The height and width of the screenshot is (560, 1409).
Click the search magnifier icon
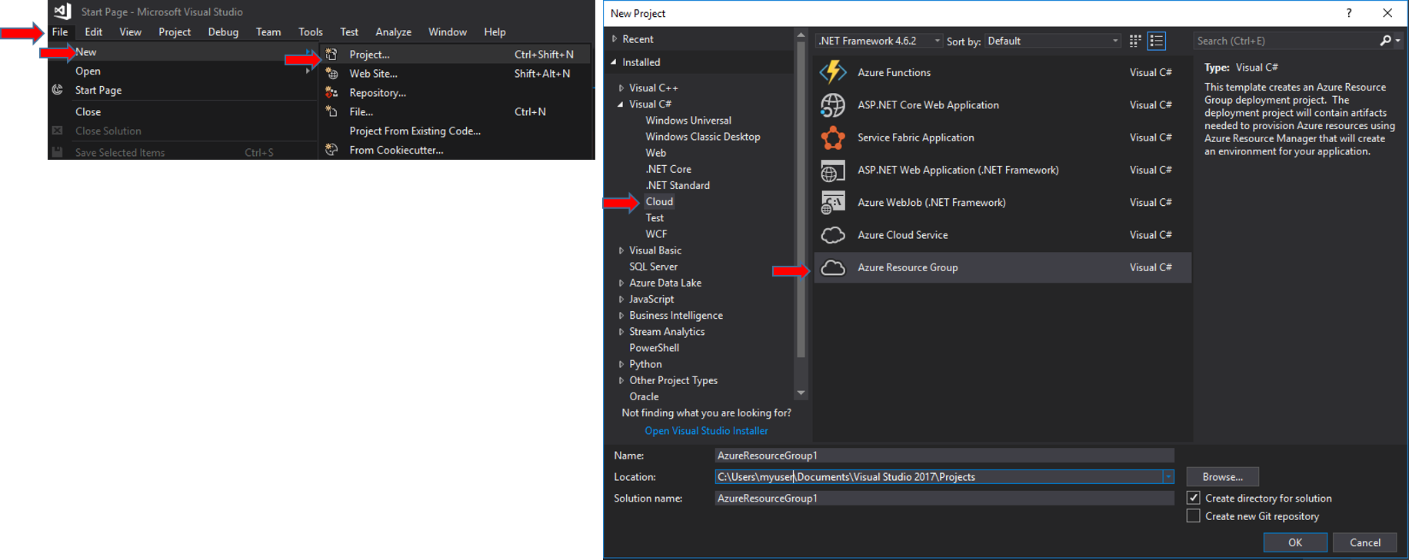click(x=1386, y=41)
